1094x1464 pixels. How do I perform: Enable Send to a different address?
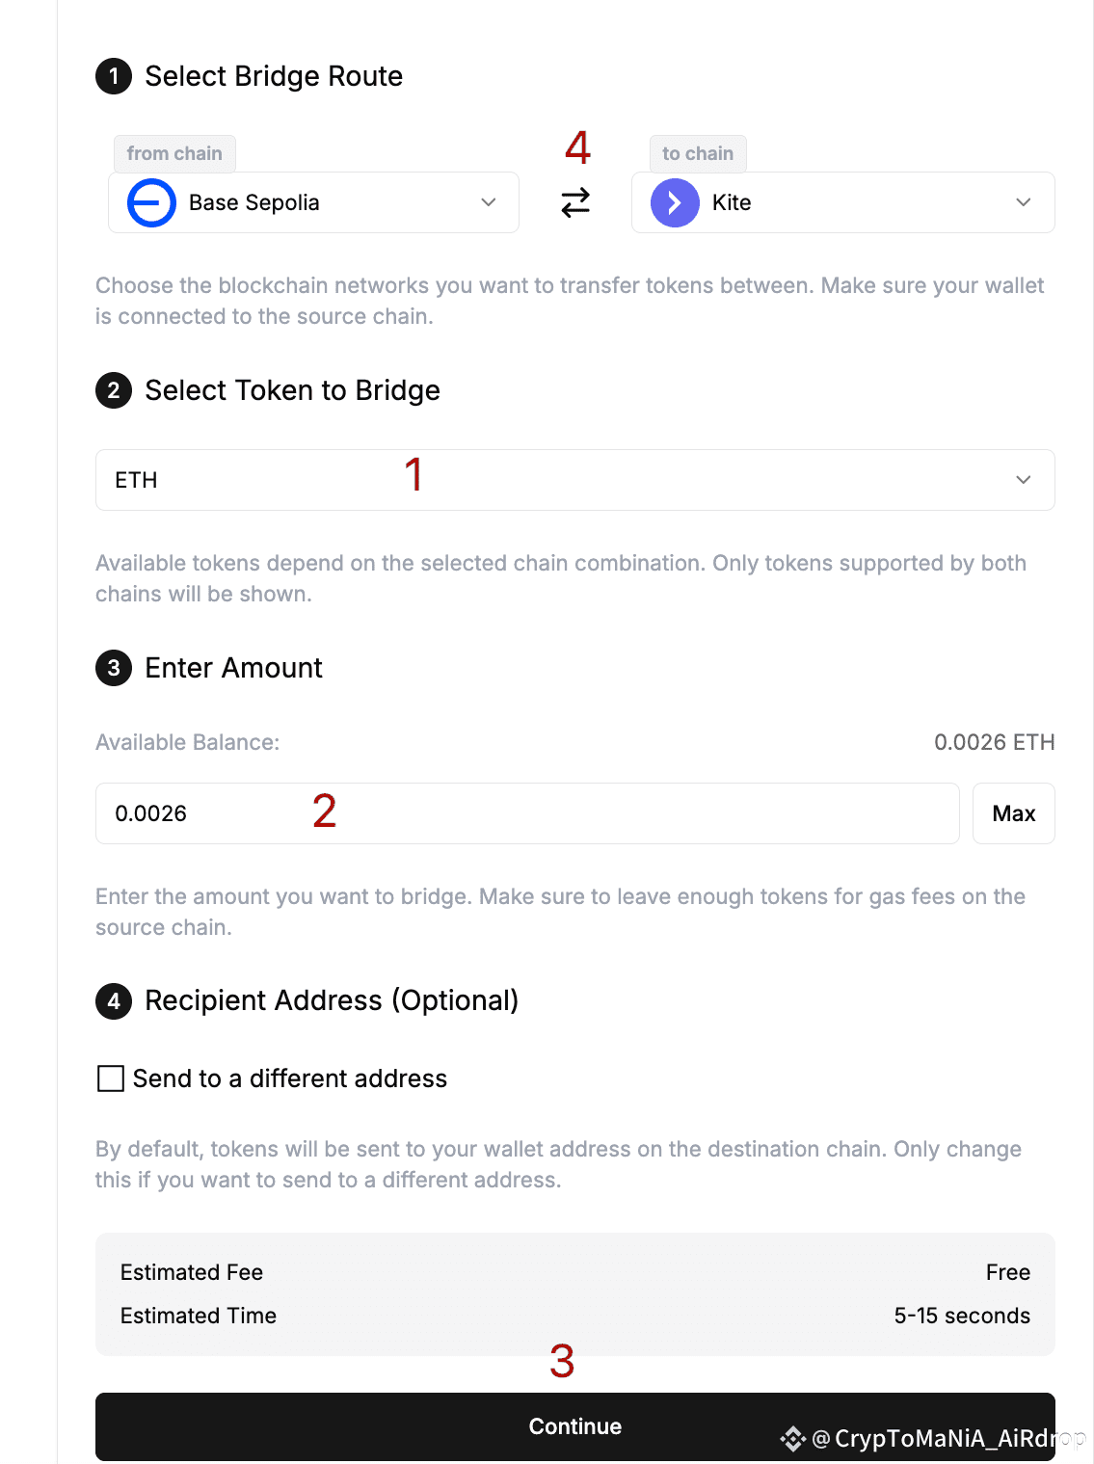[x=111, y=1078]
